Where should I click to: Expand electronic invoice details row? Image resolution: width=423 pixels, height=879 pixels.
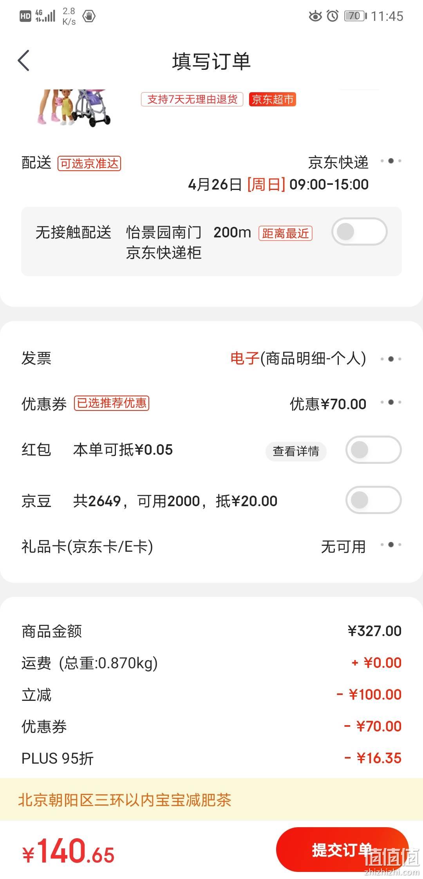tap(211, 358)
